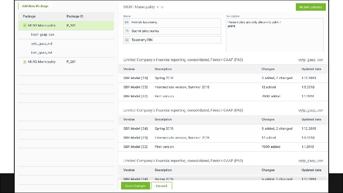Click the Updated date header of first table
Viewport: 343px width, 193px height.
311,69
